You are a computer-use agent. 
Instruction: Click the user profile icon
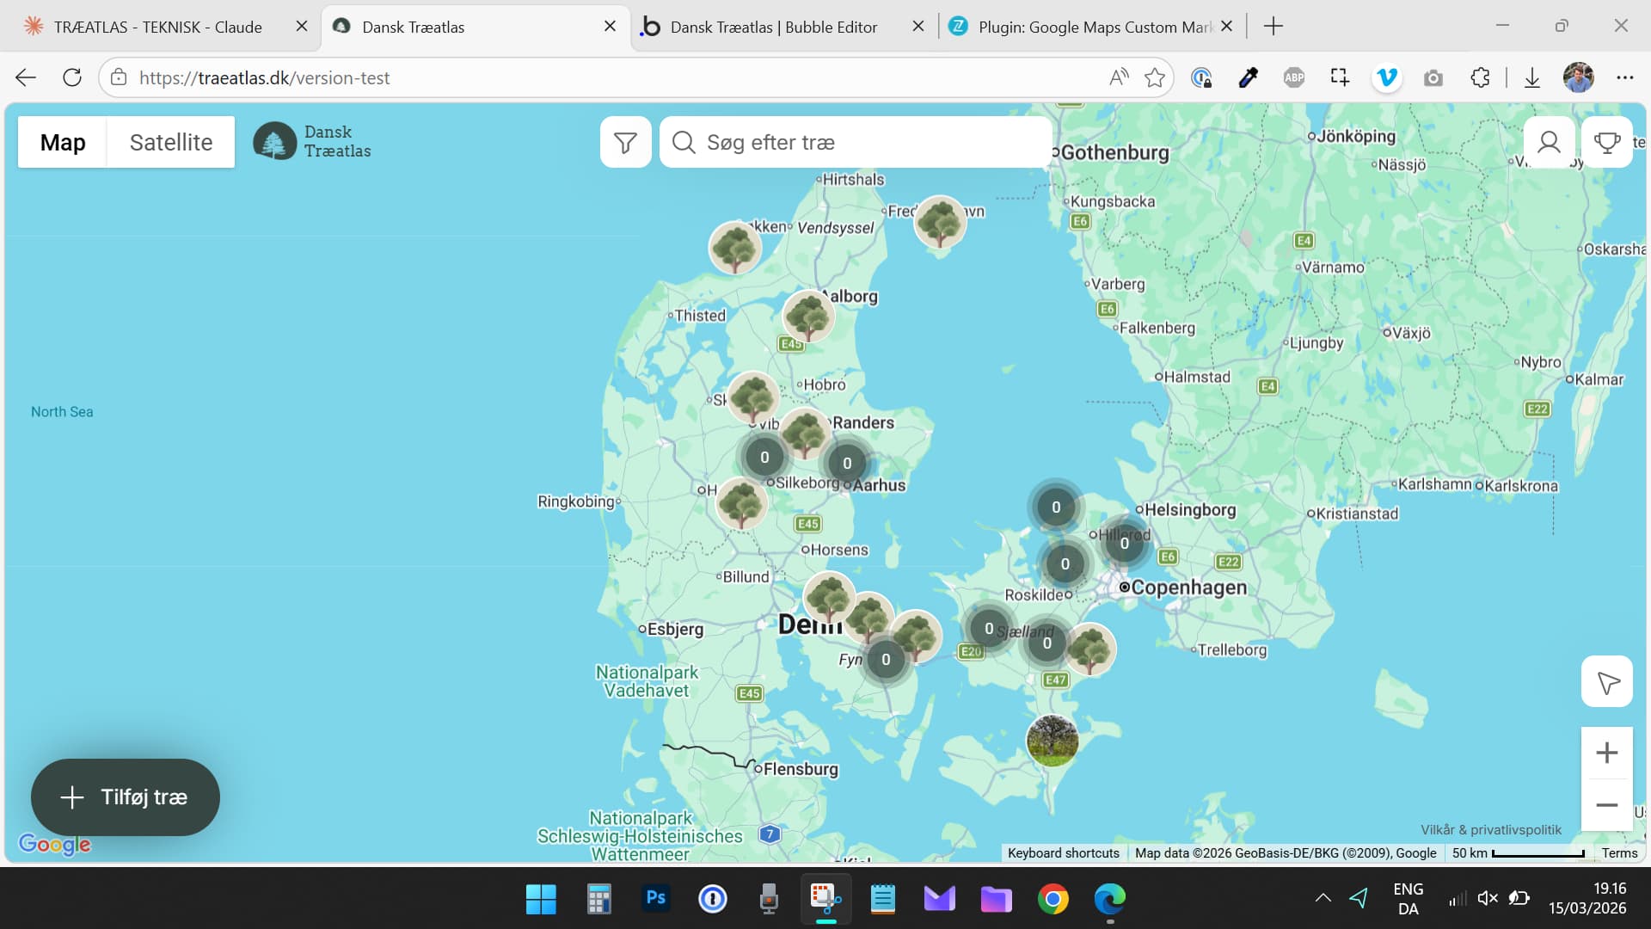pos(1549,142)
